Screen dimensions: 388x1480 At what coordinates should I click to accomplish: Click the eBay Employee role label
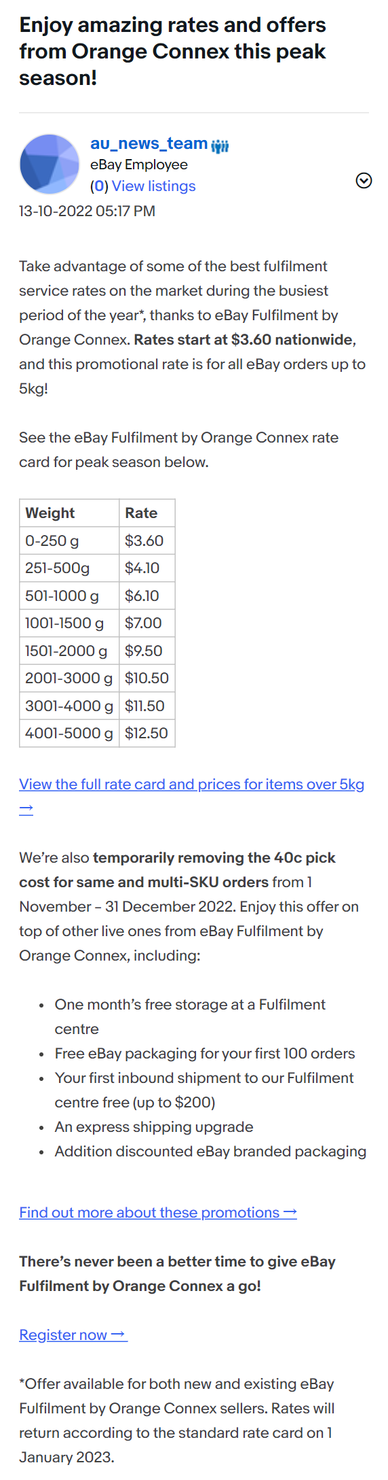(x=139, y=165)
